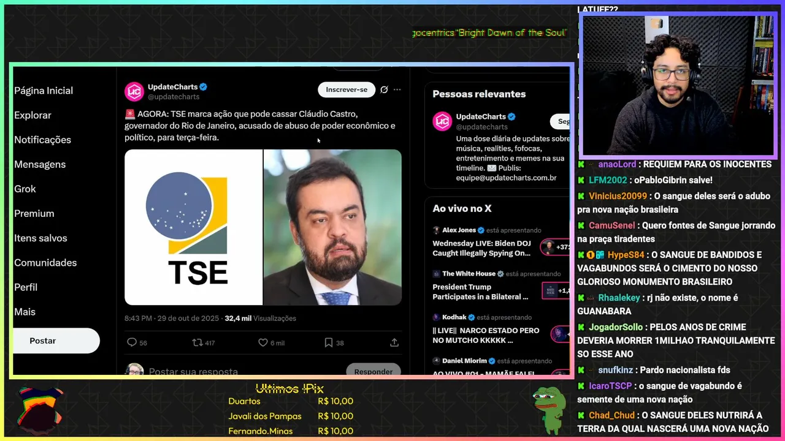
Task: Click chat username IcaroTSCP
Action: pos(610,386)
